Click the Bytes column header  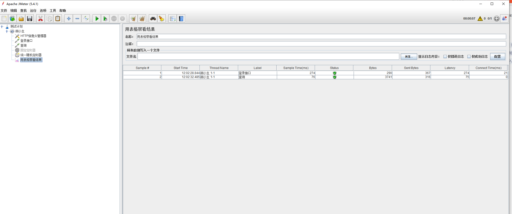(373, 68)
